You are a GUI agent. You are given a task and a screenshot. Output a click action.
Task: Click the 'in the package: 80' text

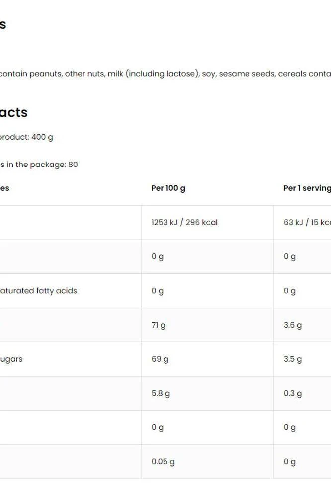(39, 165)
